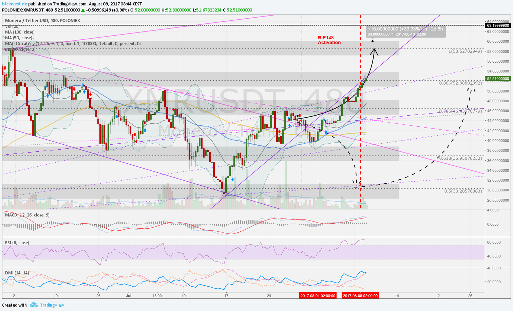Select the 0.886(52.08802092) Fibonacci level label
Screen dimensions: 513x311
tap(460, 83)
